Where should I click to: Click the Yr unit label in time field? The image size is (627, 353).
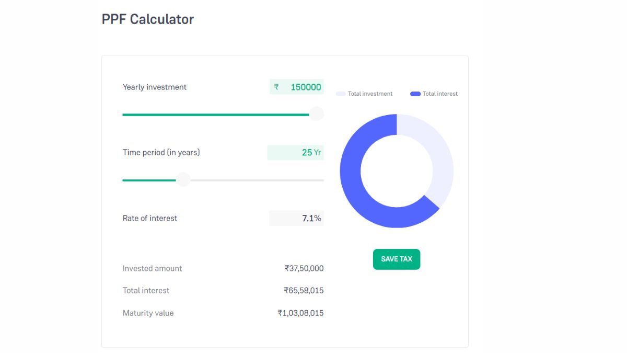(317, 153)
